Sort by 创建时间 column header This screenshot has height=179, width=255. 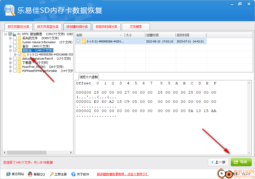[x=160, y=35]
